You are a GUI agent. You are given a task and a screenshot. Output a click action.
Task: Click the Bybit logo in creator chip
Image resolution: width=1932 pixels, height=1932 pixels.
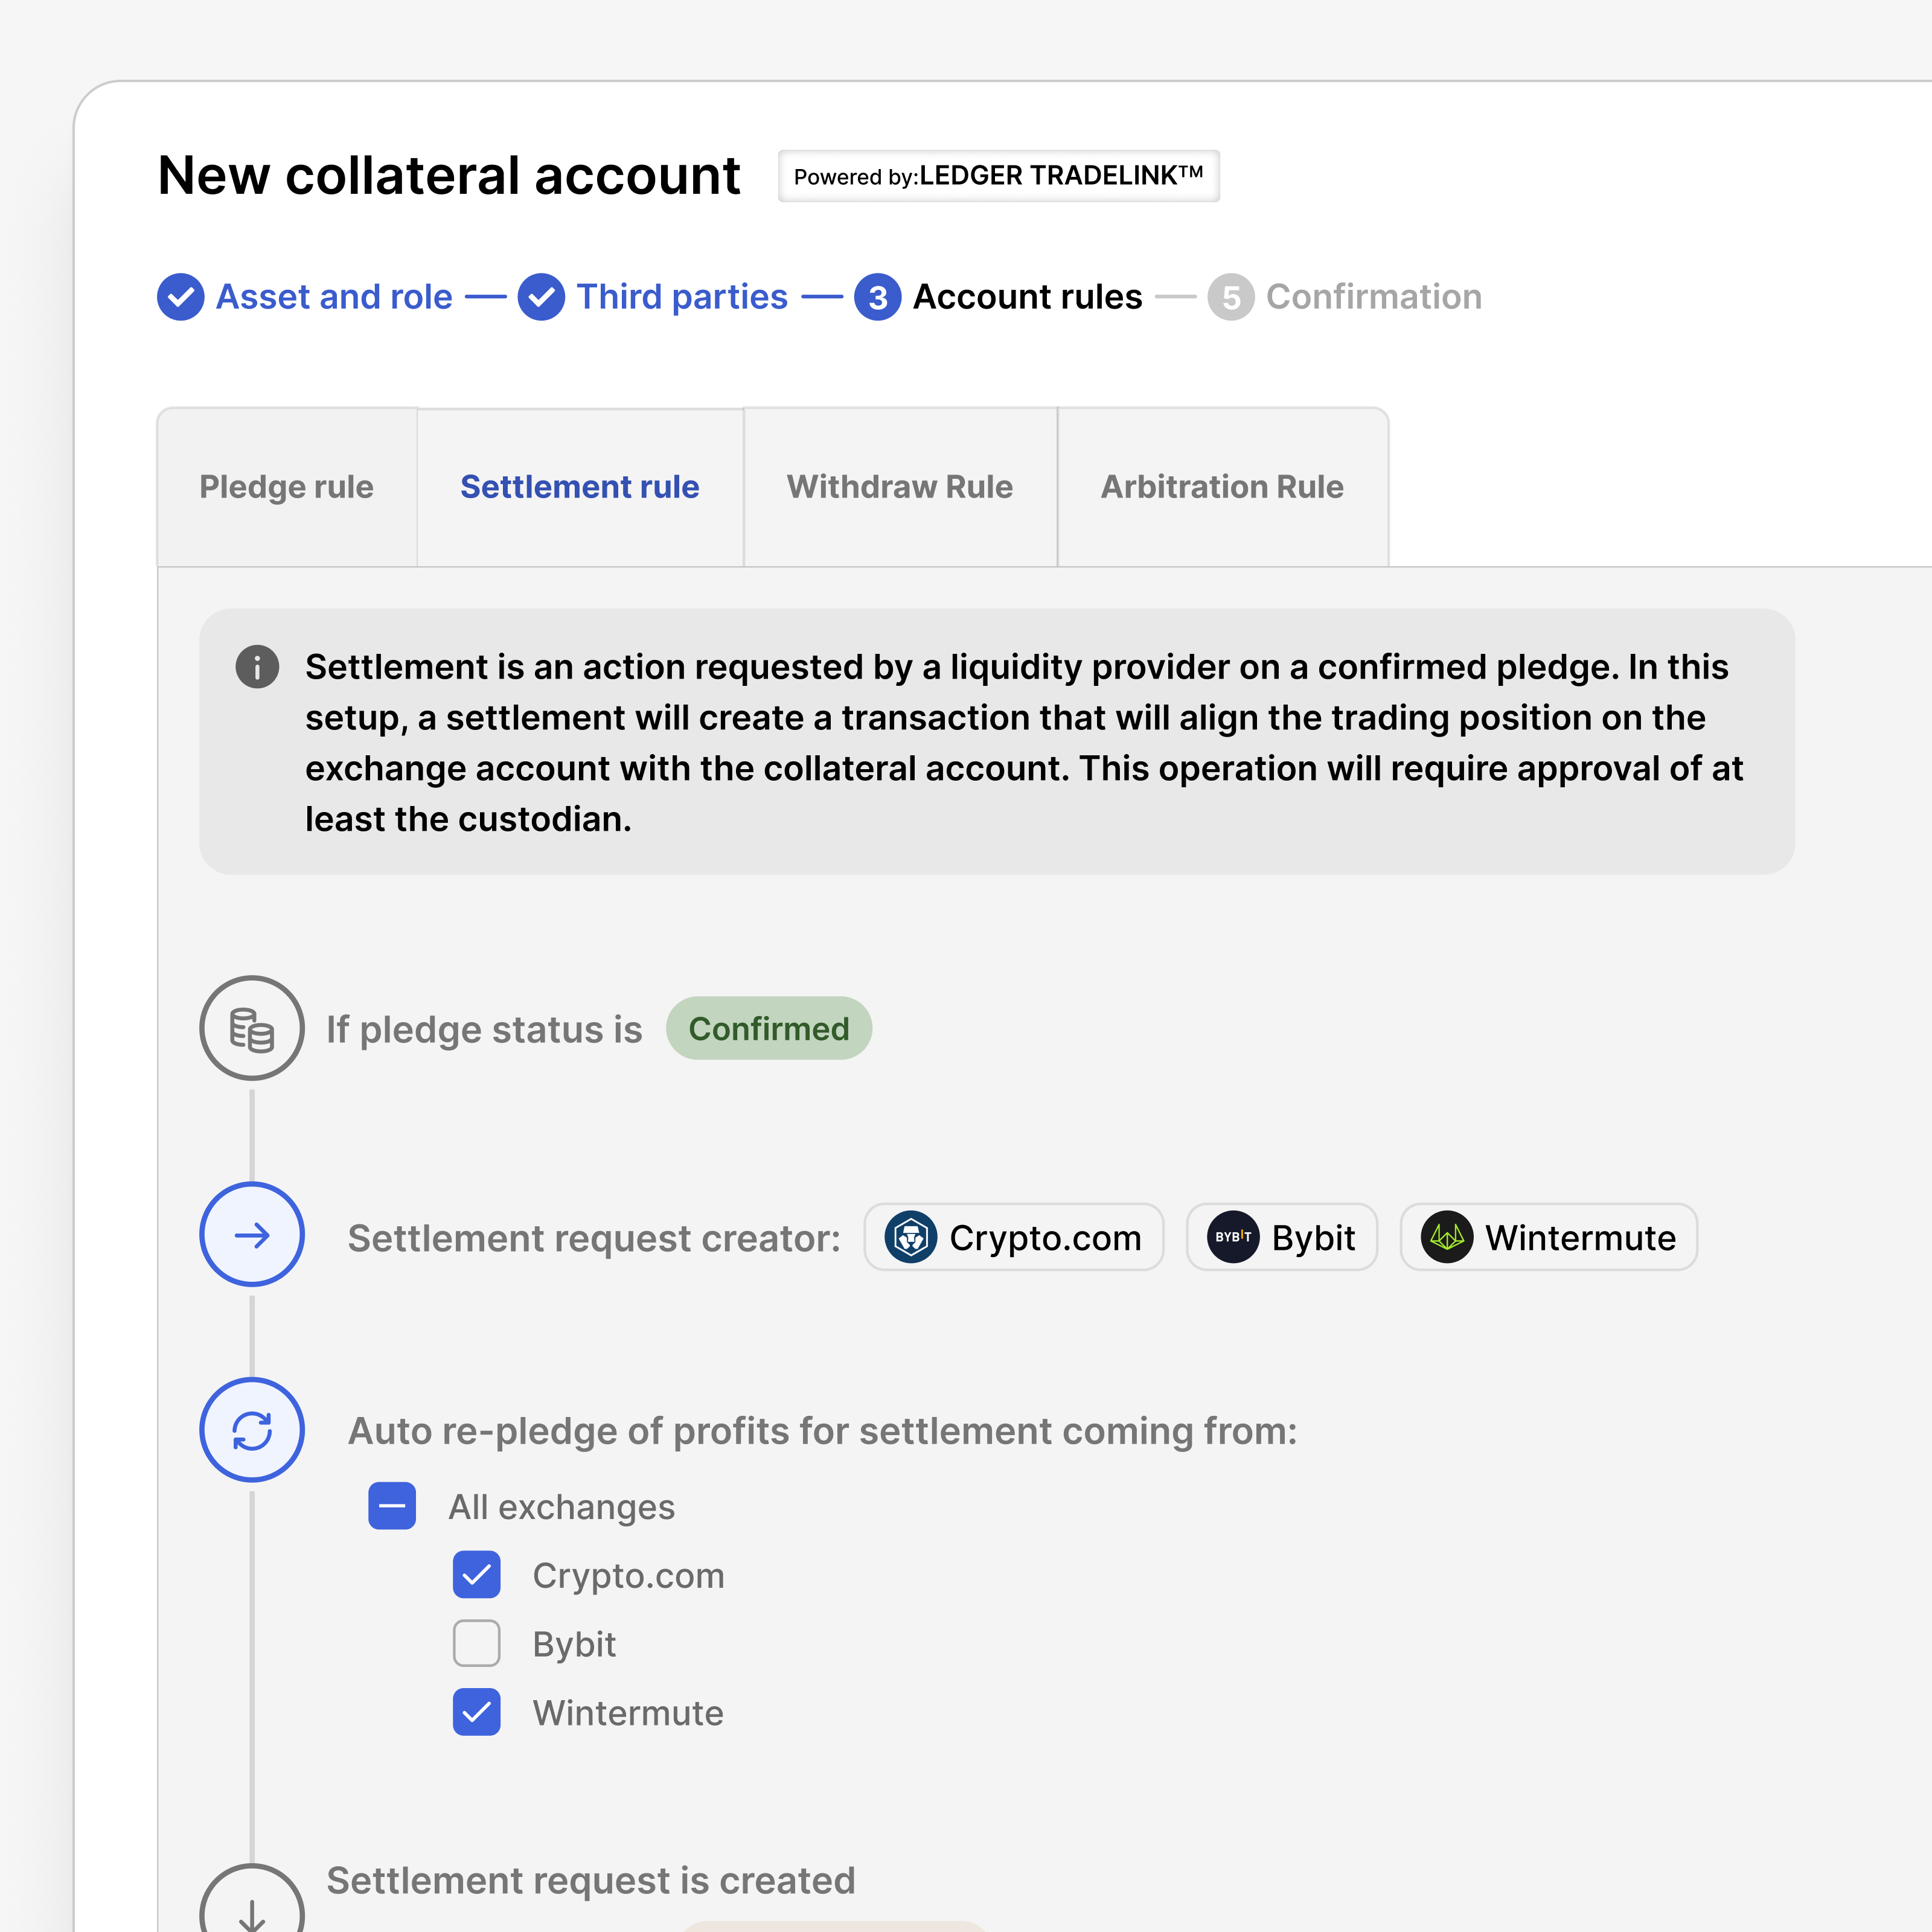(1233, 1237)
